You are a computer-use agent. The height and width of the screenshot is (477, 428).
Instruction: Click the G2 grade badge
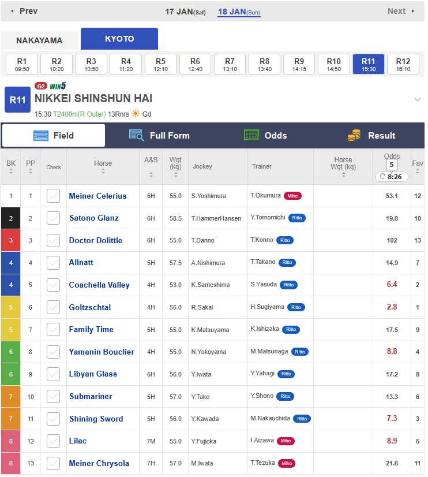click(41, 86)
